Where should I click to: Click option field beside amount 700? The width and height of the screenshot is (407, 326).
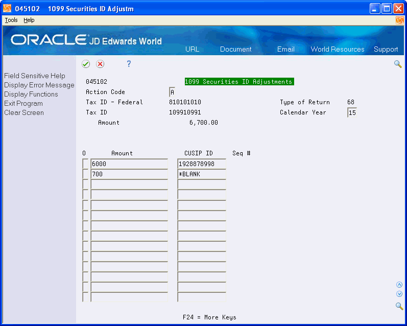click(x=85, y=174)
